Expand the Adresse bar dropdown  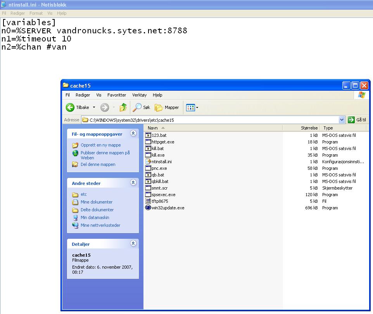(x=342, y=120)
